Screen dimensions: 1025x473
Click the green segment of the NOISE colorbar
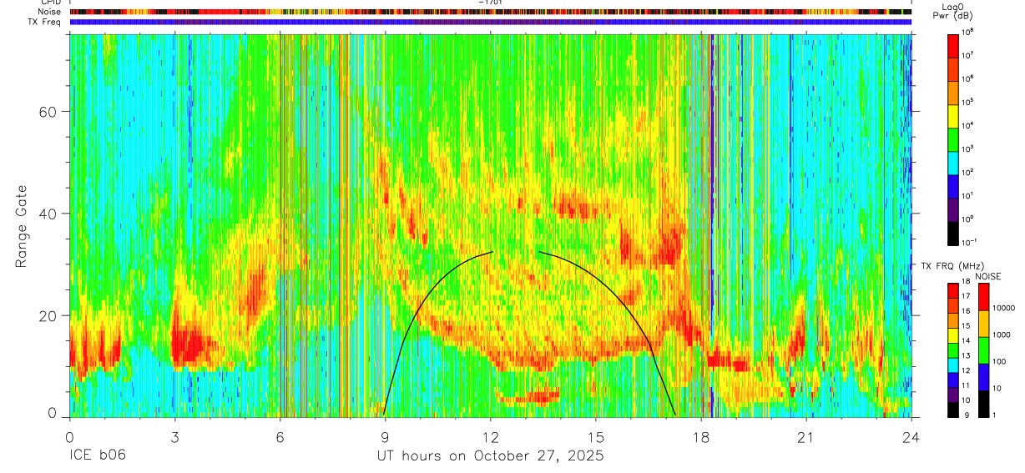coord(983,350)
